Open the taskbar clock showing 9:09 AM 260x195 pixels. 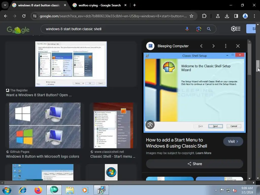[x=247, y=190]
